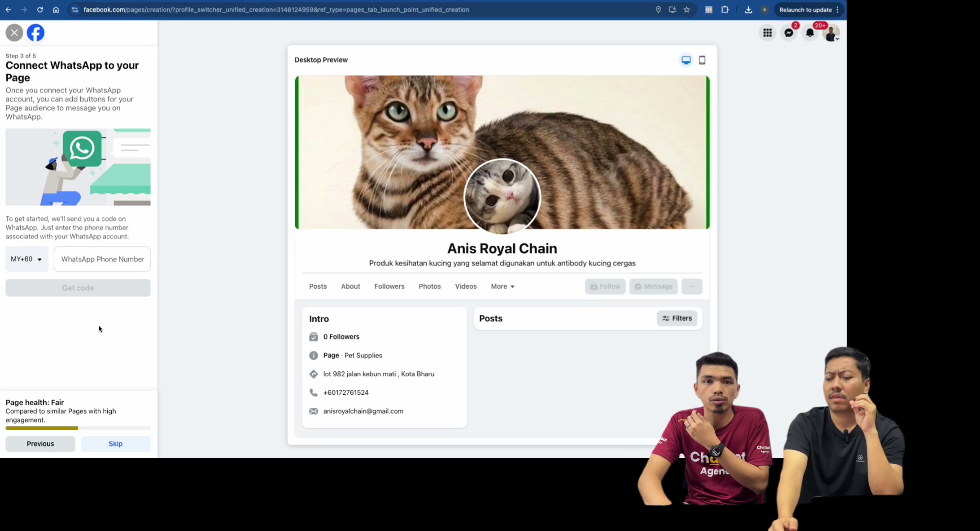This screenshot has width=980, height=531.
Task: Open notifications bell icon
Action: (810, 33)
